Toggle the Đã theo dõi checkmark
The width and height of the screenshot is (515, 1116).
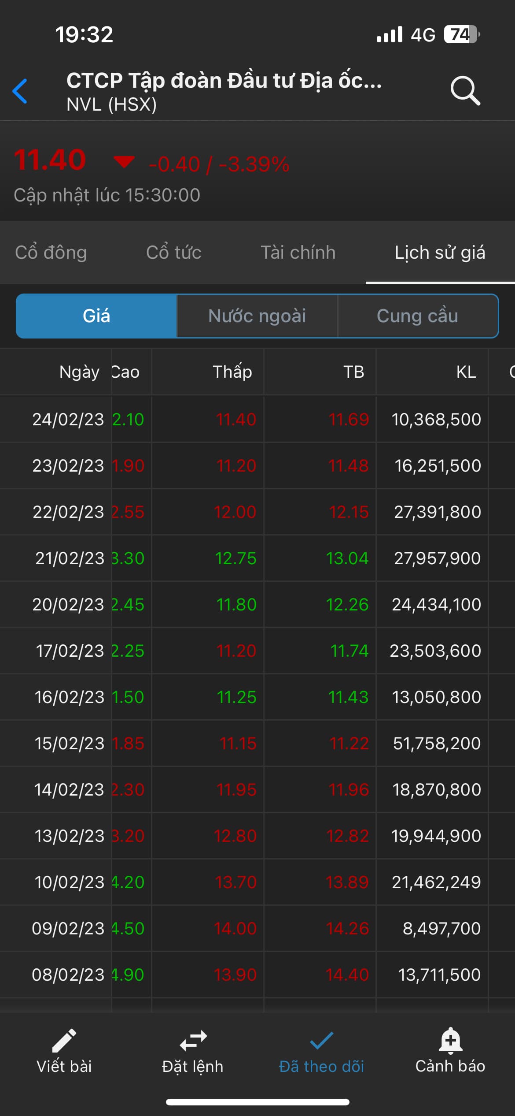(322, 1041)
